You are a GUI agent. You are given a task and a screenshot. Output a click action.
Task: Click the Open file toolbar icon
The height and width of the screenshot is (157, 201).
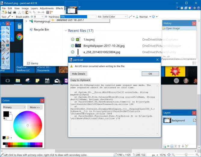click(x=6, y=12)
